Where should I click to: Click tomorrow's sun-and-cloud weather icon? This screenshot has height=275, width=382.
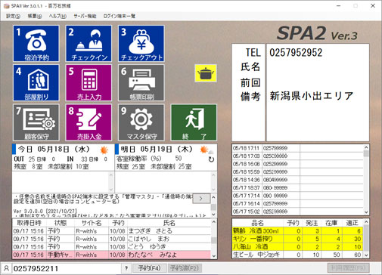tap(207, 150)
